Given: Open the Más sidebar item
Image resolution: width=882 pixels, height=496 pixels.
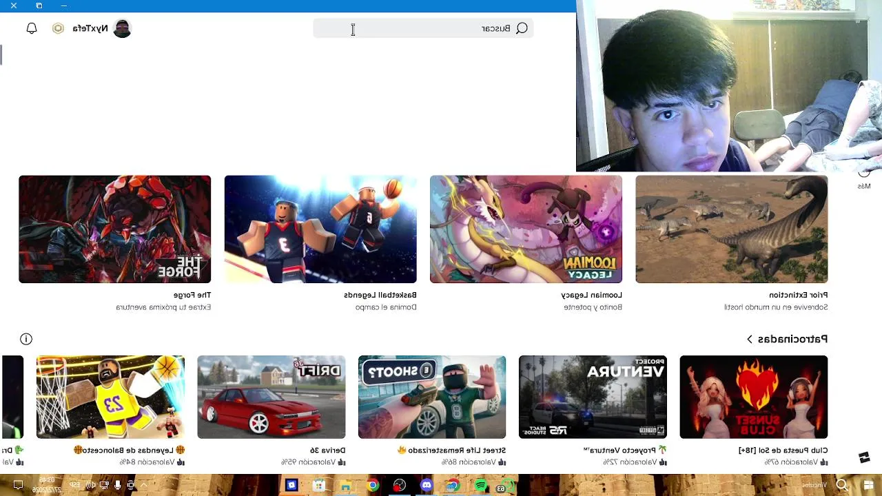Looking at the screenshot, I should 864,180.
